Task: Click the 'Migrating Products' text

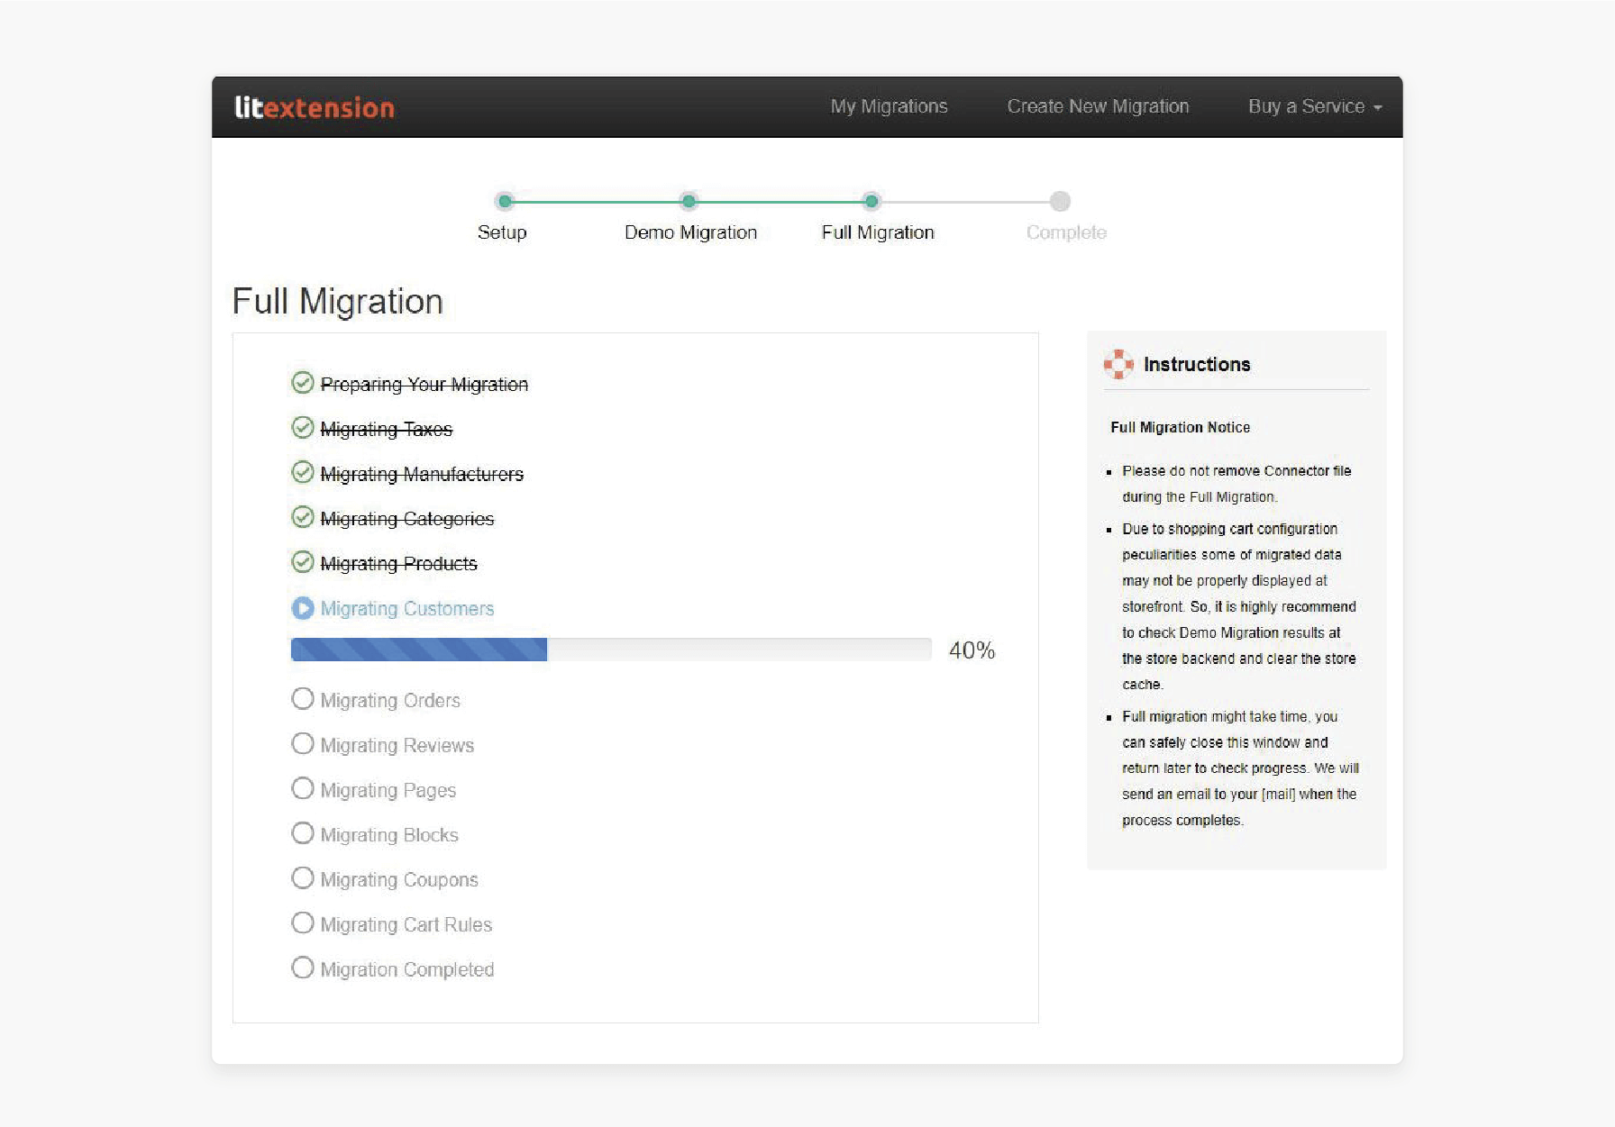Action: tap(399, 564)
